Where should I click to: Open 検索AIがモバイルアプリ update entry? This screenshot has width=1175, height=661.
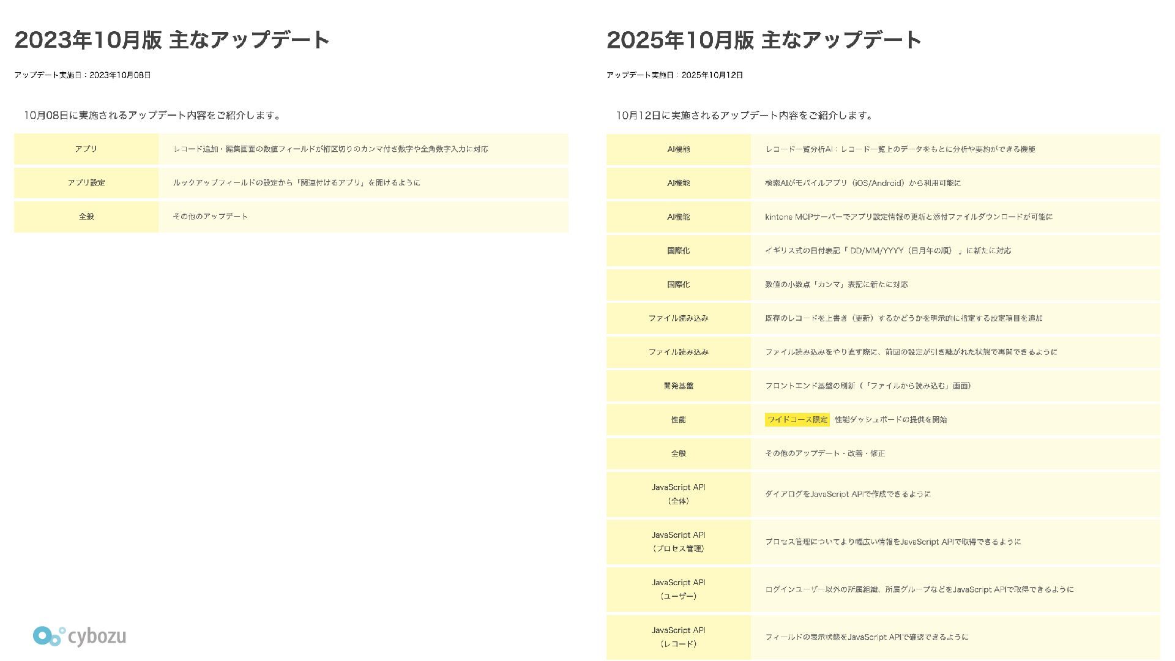tap(862, 183)
